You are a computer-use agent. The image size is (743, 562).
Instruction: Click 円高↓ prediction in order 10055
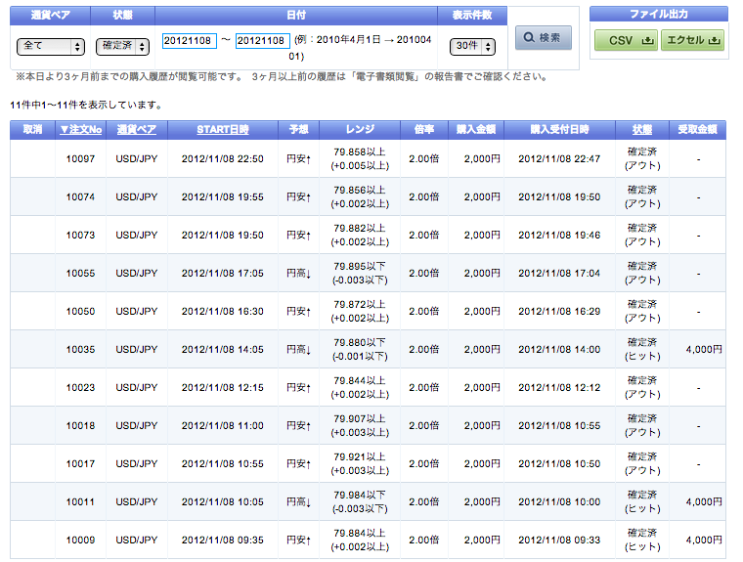tap(298, 274)
